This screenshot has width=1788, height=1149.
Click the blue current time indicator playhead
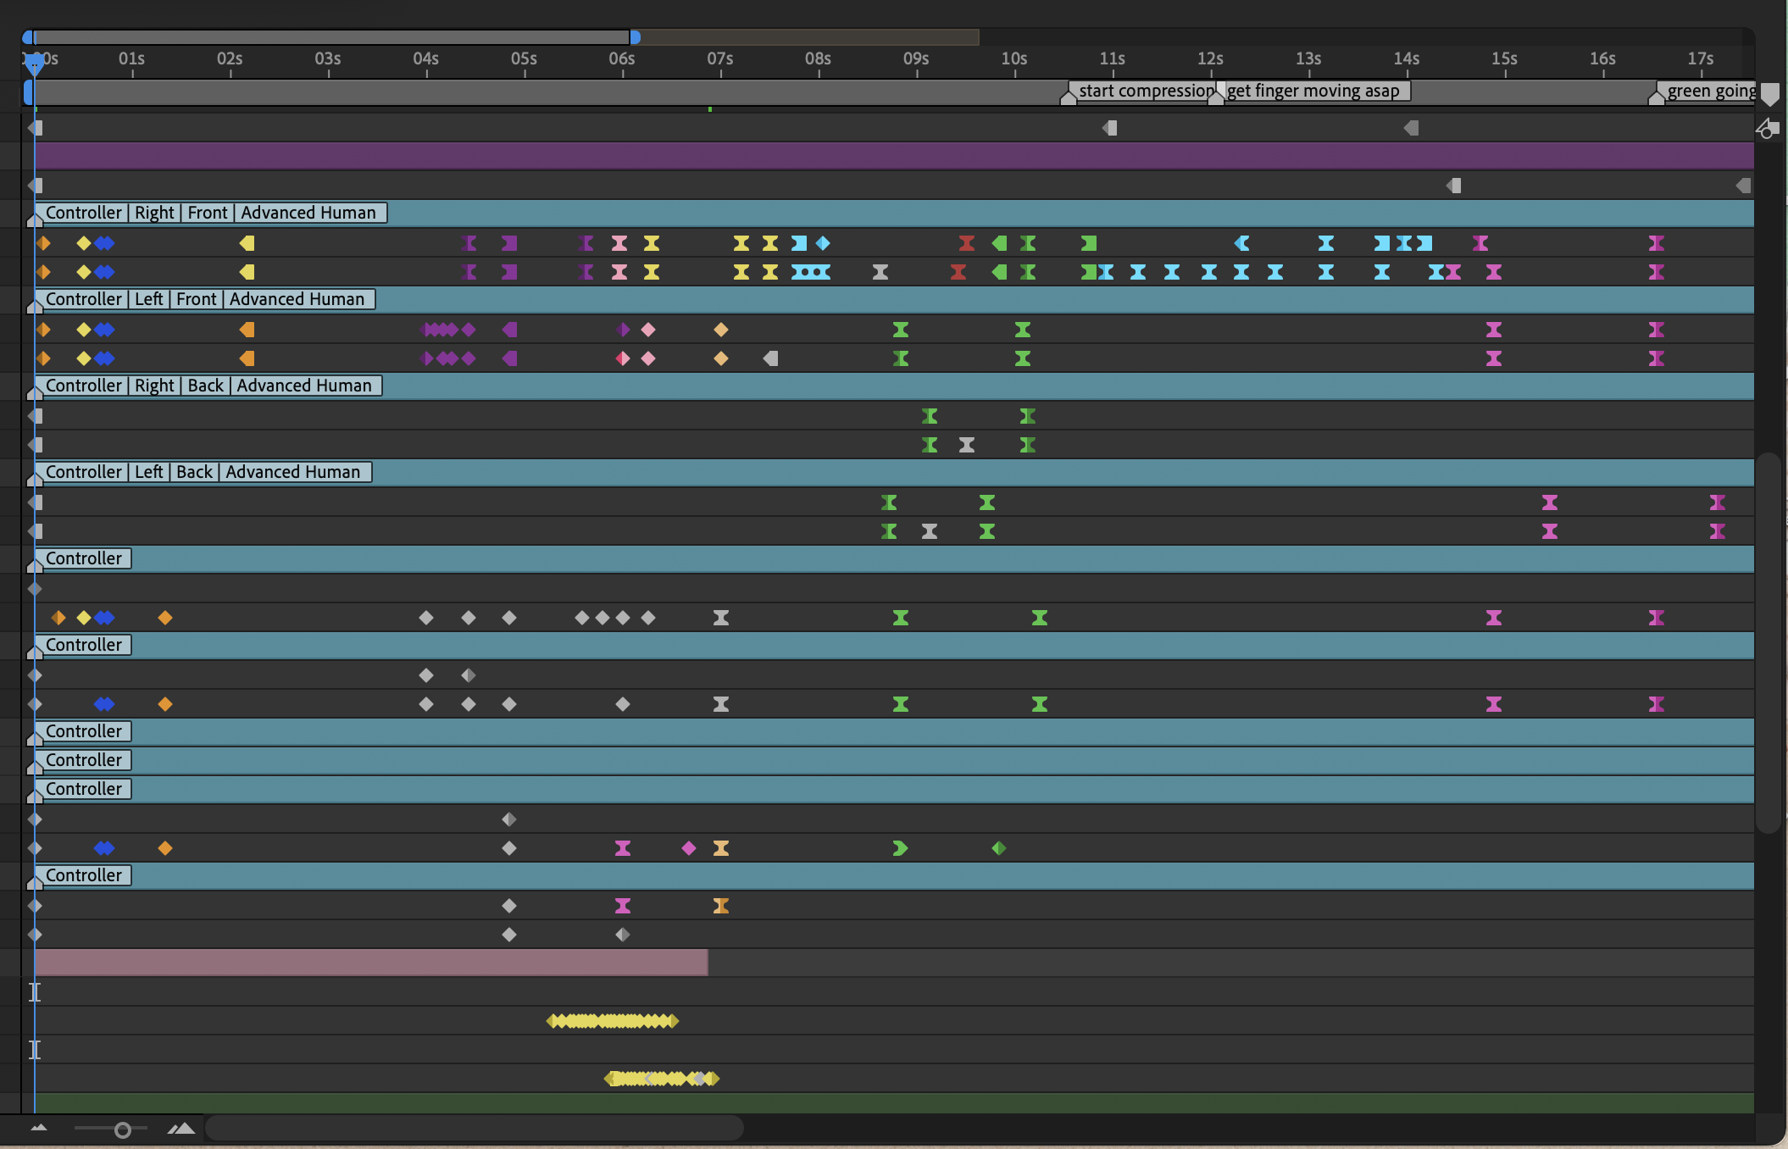pyautogui.click(x=34, y=64)
